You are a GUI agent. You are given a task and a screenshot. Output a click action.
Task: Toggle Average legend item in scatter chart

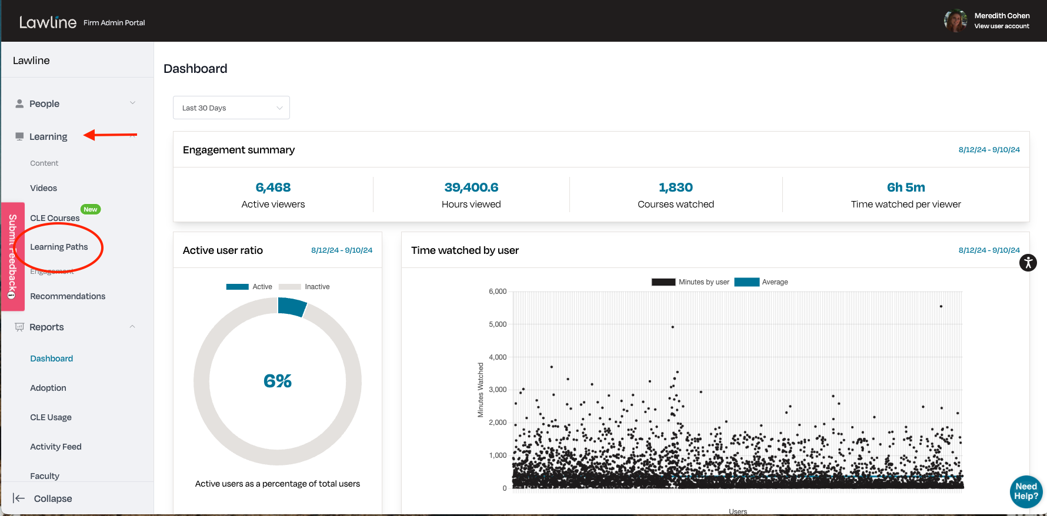coord(761,282)
